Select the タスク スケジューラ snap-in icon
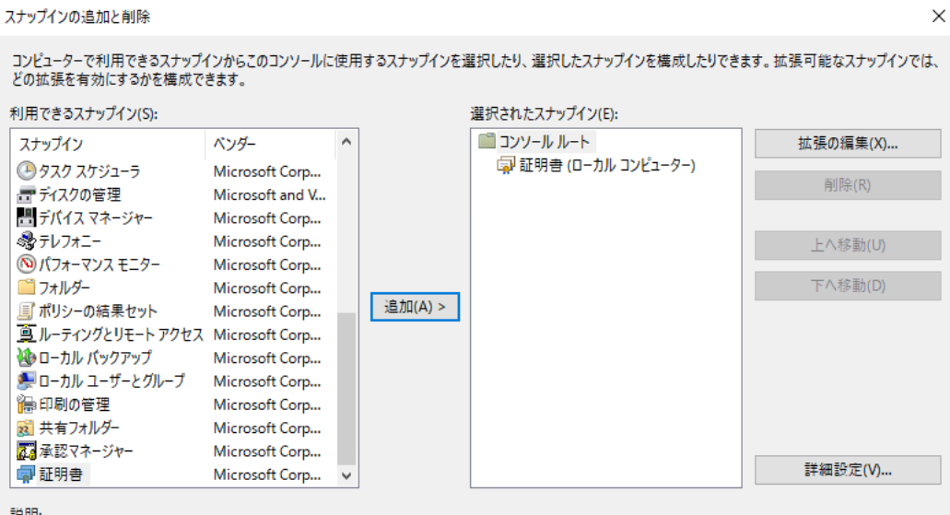Screen dimensions: 950x515 [x=27, y=171]
